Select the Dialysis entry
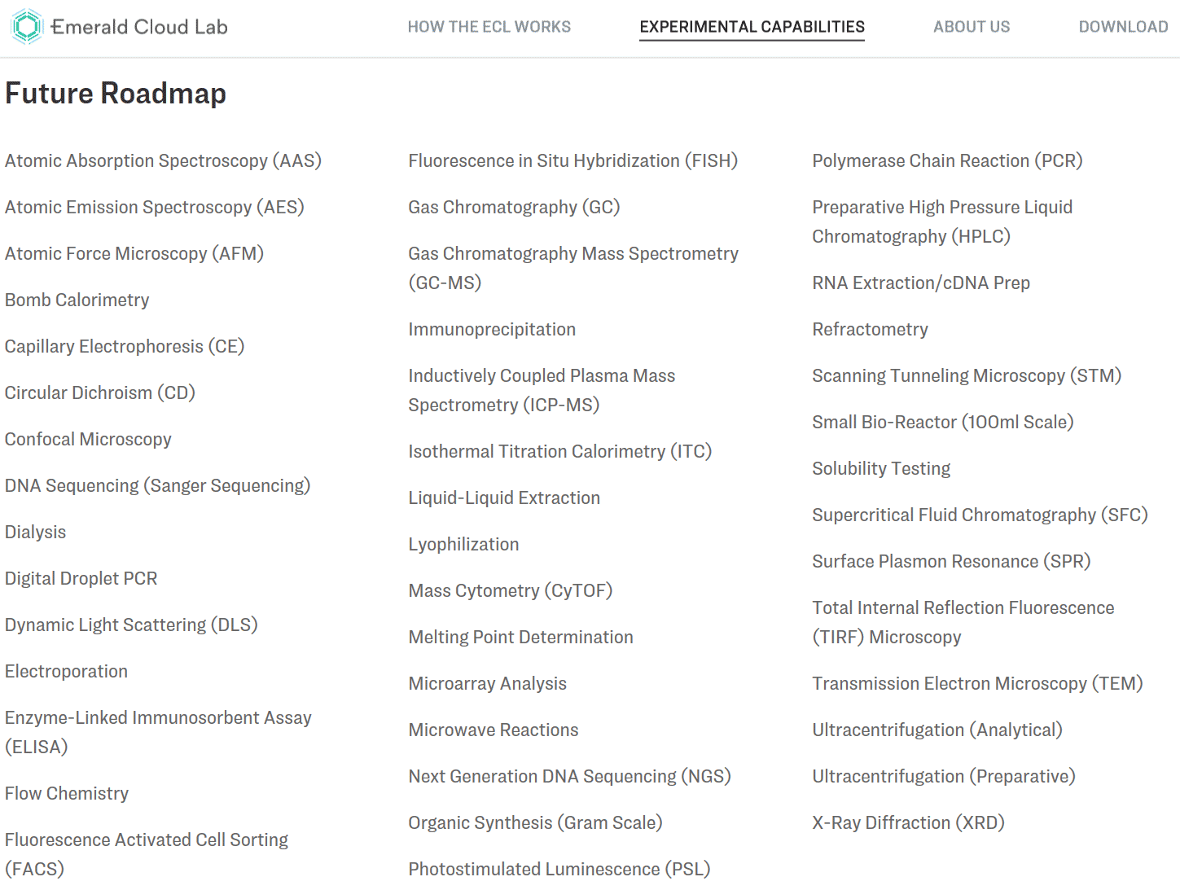 (x=36, y=533)
